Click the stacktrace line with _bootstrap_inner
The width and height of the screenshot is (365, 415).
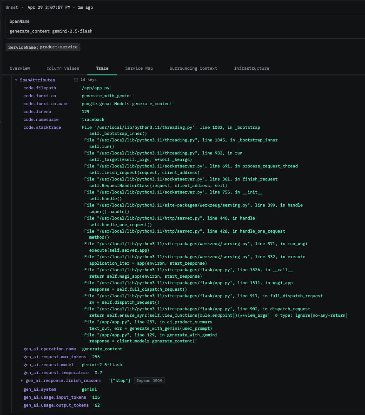point(181,140)
